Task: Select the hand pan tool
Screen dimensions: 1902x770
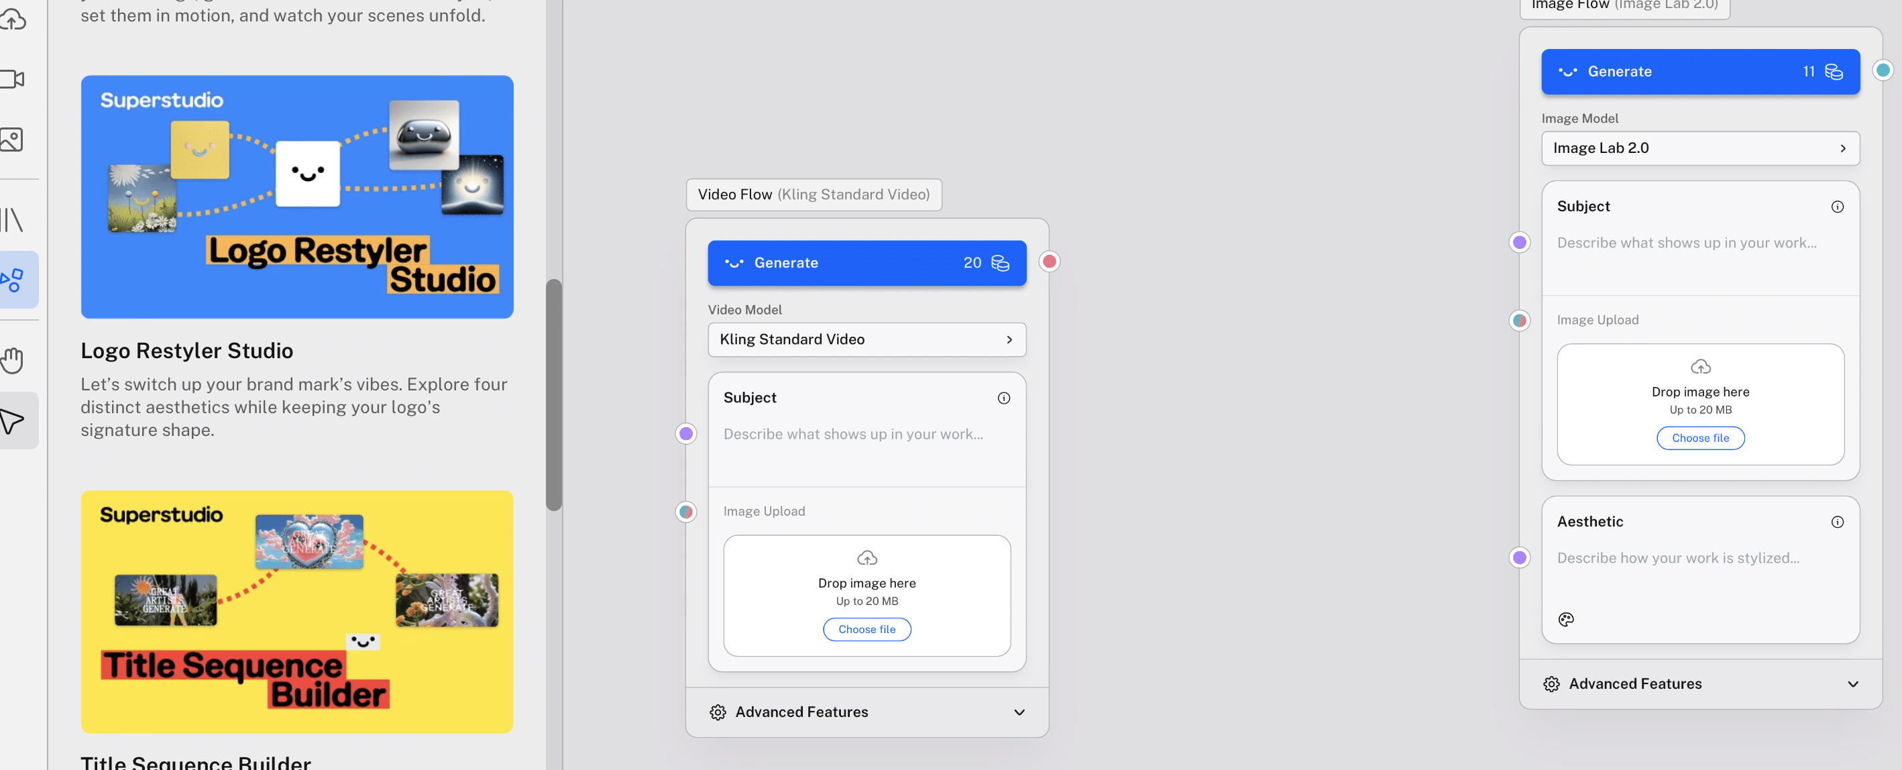Action: pos(13,360)
